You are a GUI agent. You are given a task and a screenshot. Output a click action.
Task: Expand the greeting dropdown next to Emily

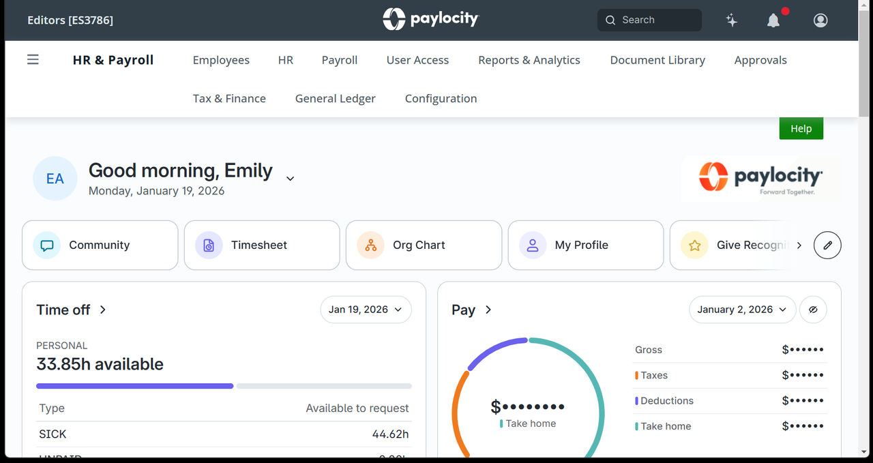coord(290,178)
